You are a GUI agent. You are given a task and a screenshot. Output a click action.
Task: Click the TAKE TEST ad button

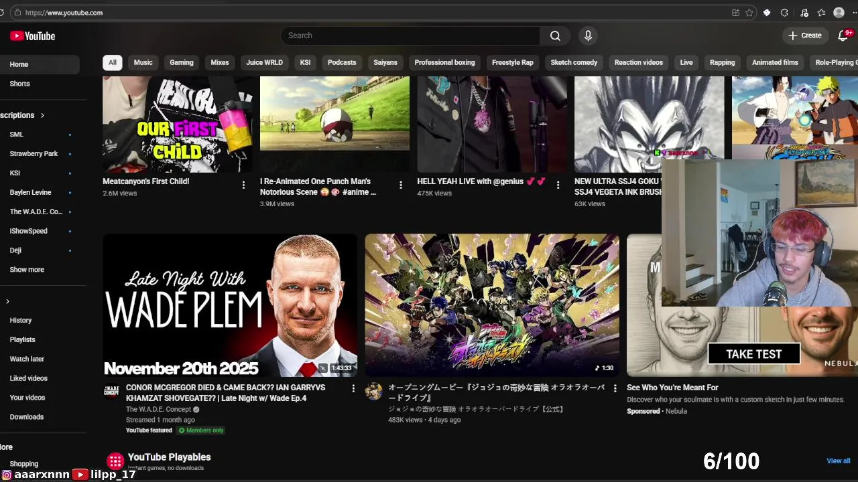(x=754, y=354)
